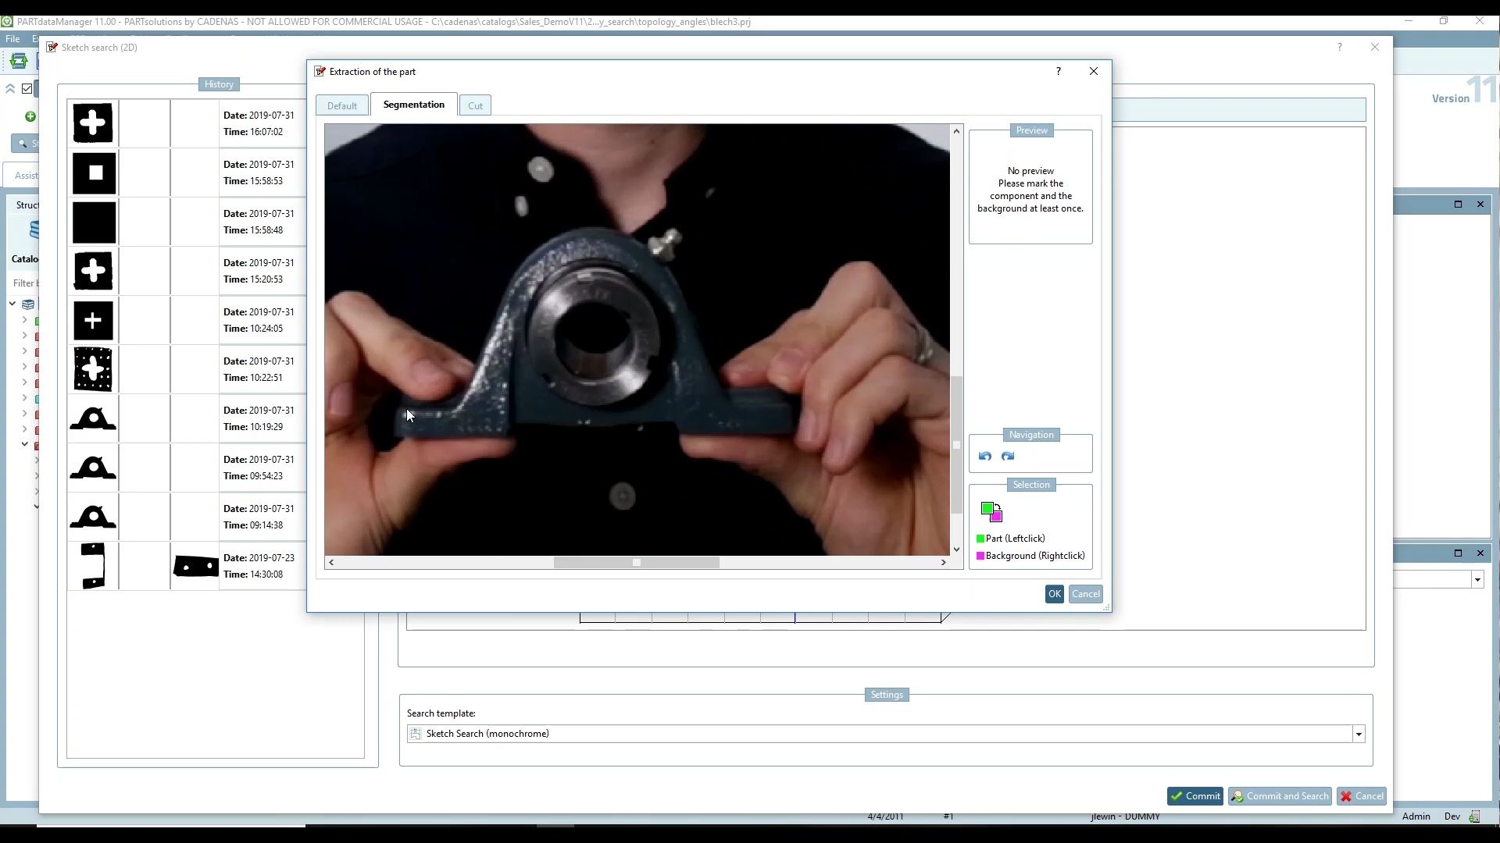Viewport: 1500px width, 843px height.
Task: Click the Commit and Search button
Action: click(x=1279, y=796)
